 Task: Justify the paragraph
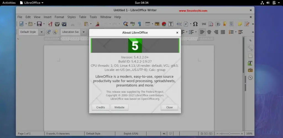point(223,32)
